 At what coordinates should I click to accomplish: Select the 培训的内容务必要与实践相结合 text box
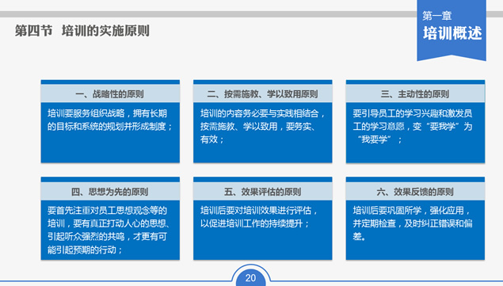(262, 132)
